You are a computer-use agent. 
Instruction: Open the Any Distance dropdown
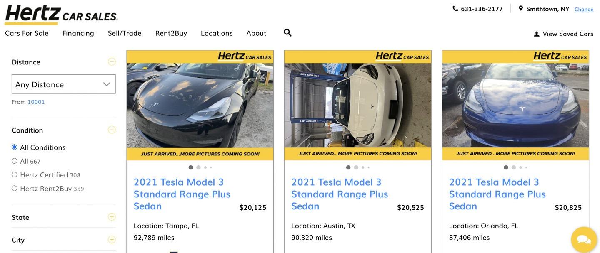tap(63, 84)
